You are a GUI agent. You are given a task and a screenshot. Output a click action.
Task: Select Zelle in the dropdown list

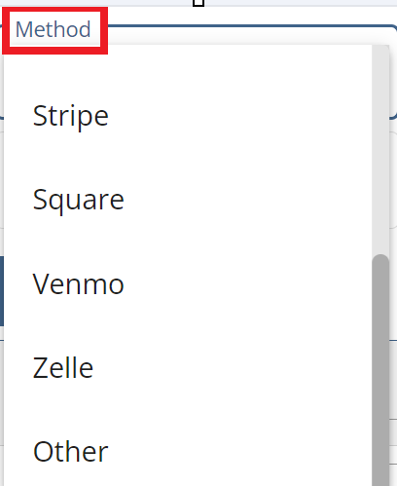point(188,368)
